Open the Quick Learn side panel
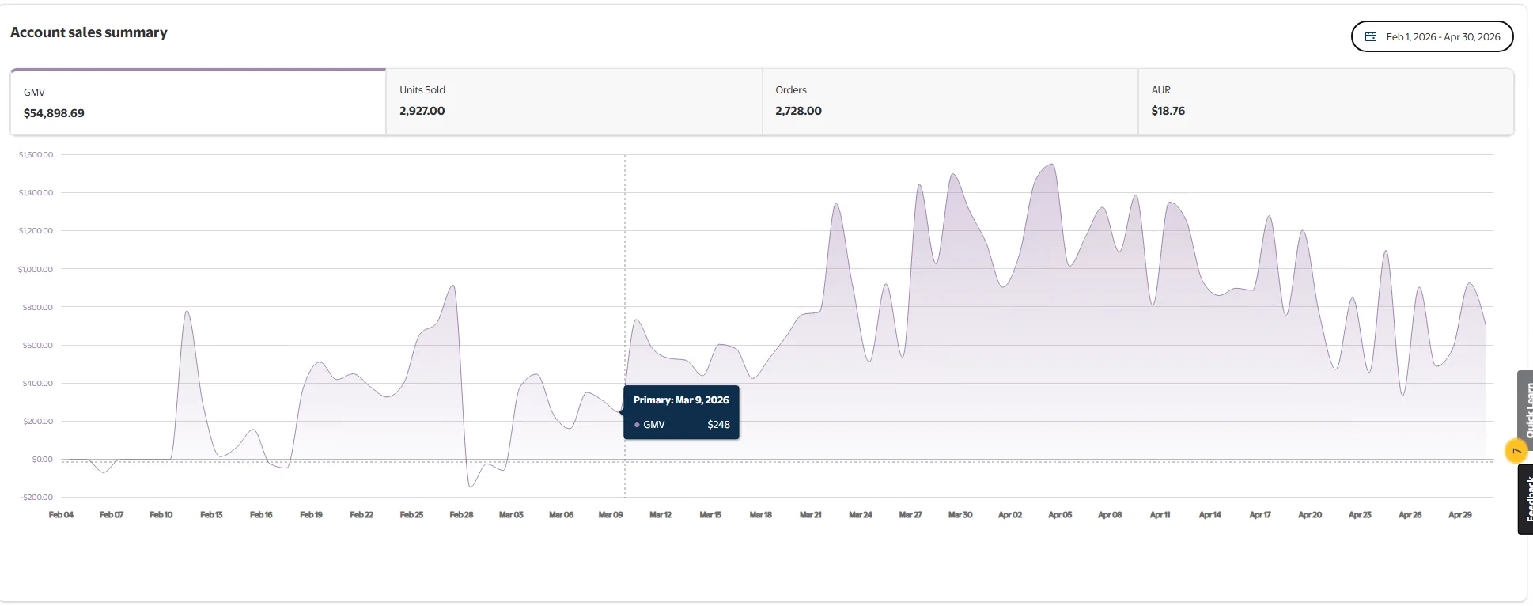 click(1526, 409)
